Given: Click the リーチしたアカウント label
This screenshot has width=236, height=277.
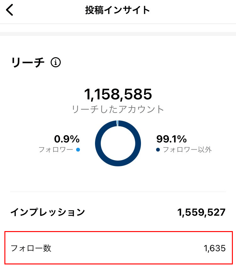Looking at the screenshot, I should click(x=118, y=109).
